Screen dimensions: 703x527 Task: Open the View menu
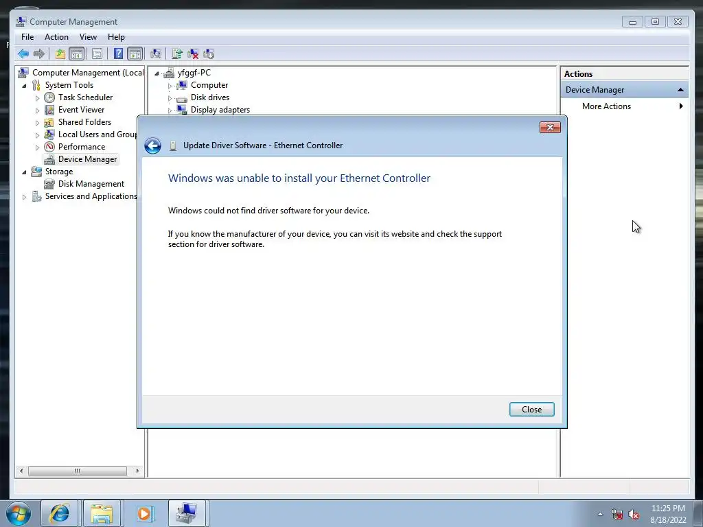(88, 37)
